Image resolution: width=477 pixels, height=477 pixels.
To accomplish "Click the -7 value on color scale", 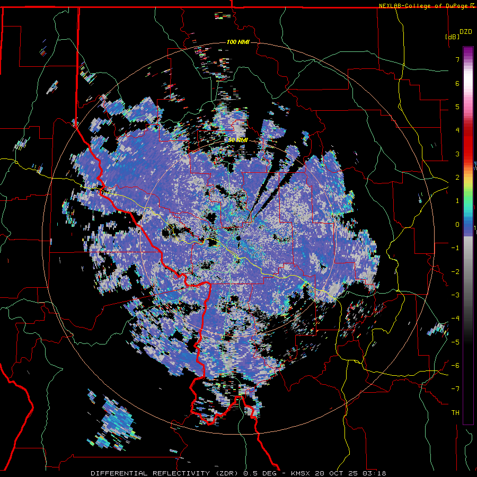I will click(455, 389).
